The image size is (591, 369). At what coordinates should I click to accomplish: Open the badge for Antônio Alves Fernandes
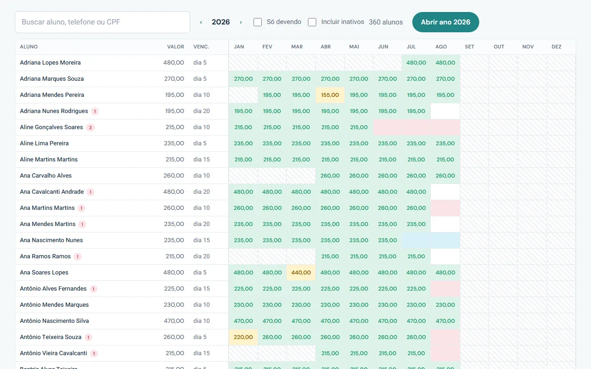click(x=93, y=289)
